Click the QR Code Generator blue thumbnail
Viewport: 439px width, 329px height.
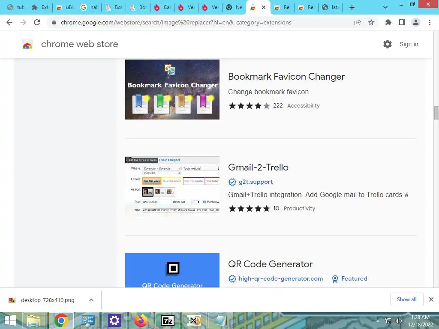[172, 270]
